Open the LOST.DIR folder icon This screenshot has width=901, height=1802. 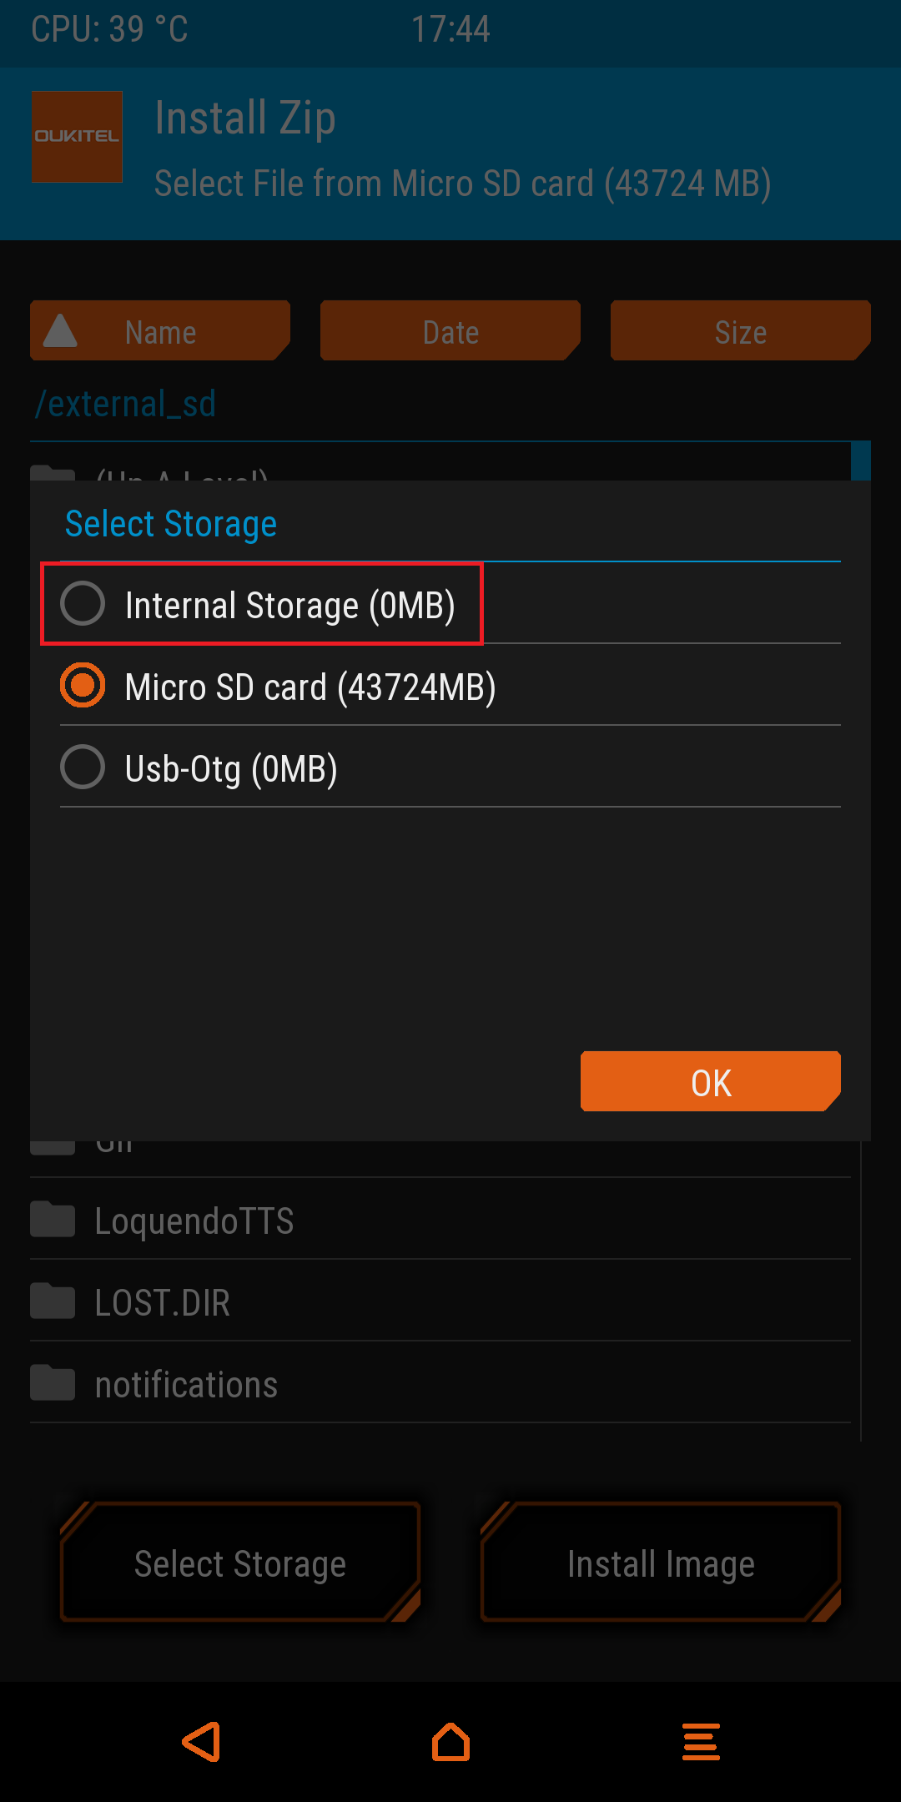53,1301
